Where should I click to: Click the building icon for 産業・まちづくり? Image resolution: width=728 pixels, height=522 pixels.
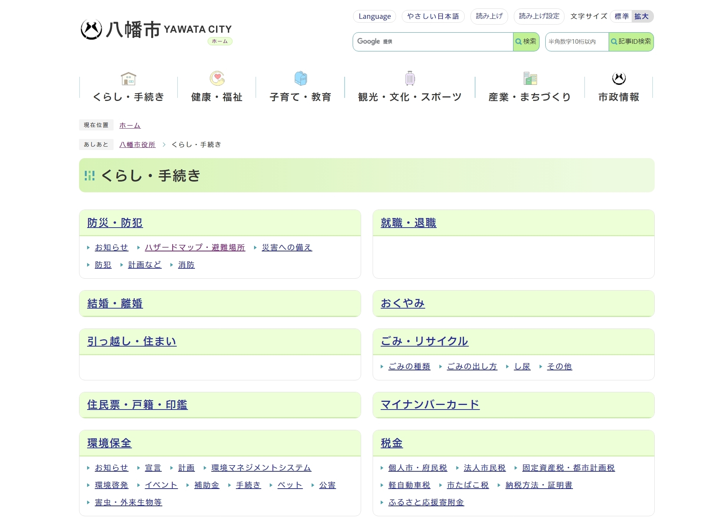click(x=530, y=78)
